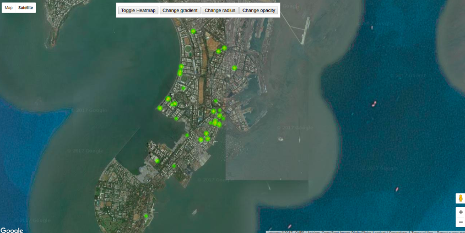The image size is (465, 233).
Task: Switch to the Map view type
Action: click(x=9, y=8)
